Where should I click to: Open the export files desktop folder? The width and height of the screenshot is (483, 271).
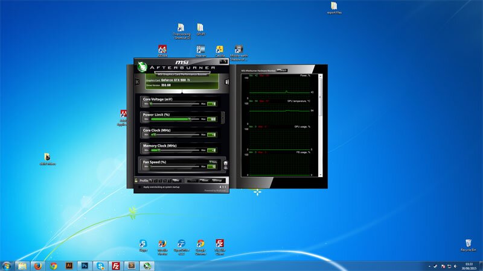tap(334, 8)
